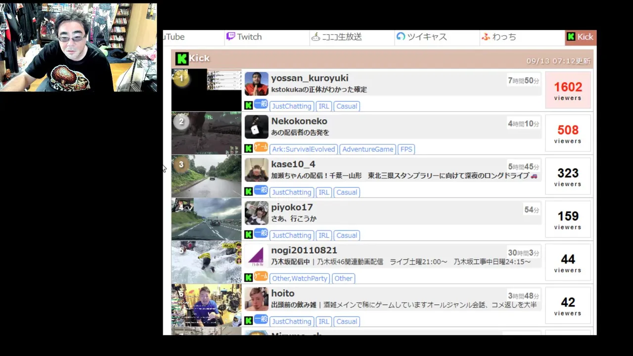Click Kick icon in hoito's tag row
Screen dimensions: 633x356
pos(248,320)
